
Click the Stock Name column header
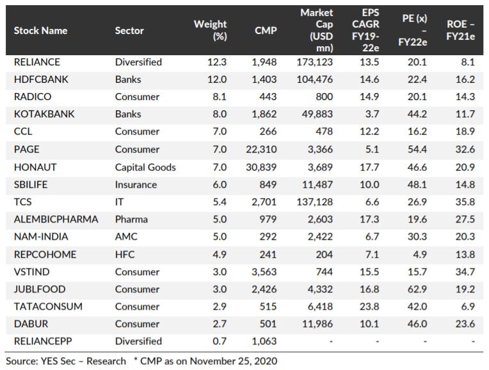[40, 30]
